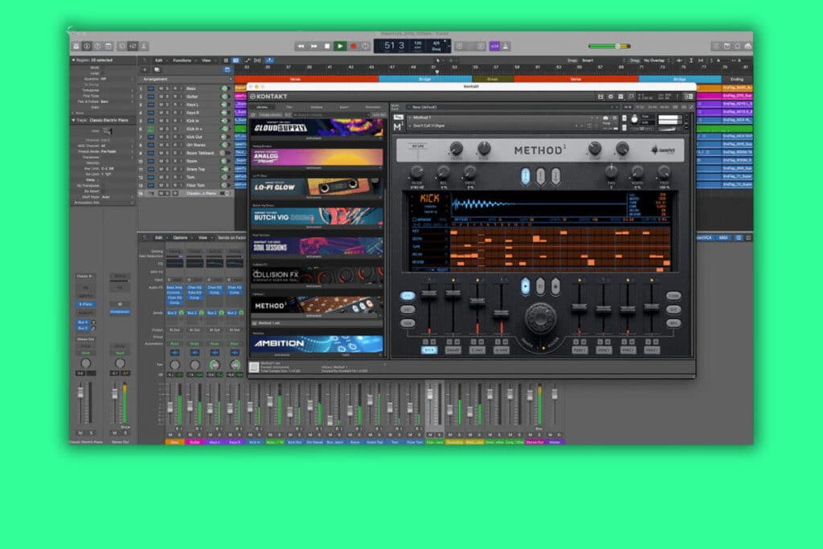Toggle the purple count-in button
823x549 pixels.
[494, 46]
